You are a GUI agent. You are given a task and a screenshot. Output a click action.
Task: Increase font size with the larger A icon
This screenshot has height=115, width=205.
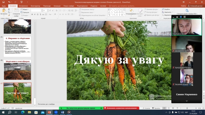click(x=50, y=11)
